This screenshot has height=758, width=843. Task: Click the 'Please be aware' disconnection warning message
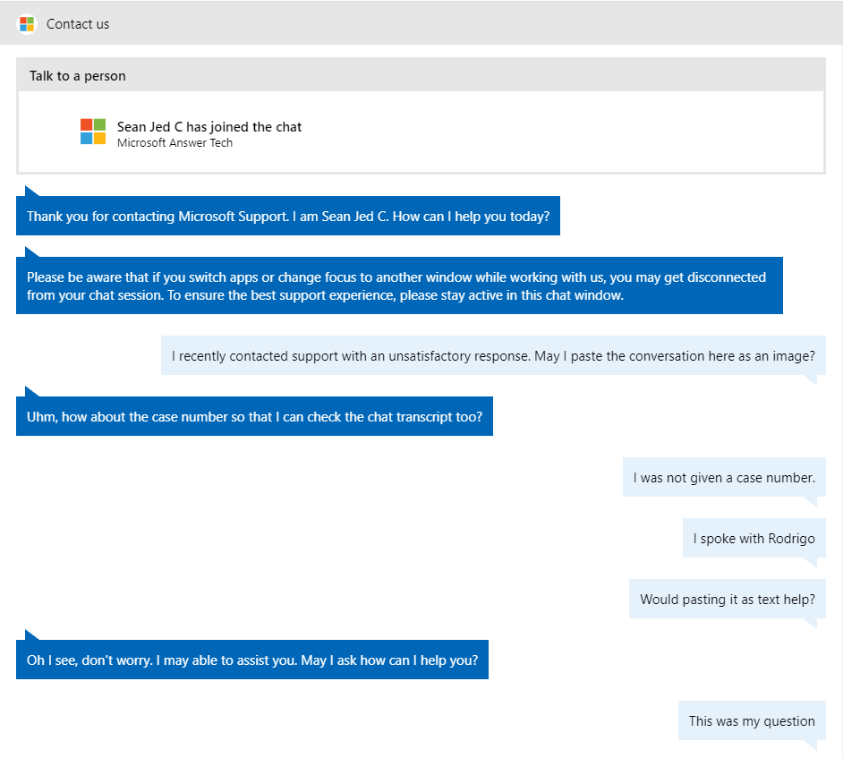(x=399, y=286)
